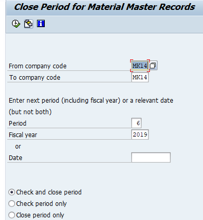Open the Get Variant icon
Image resolution: width=203 pixels, height=220 pixels.
tap(29, 23)
